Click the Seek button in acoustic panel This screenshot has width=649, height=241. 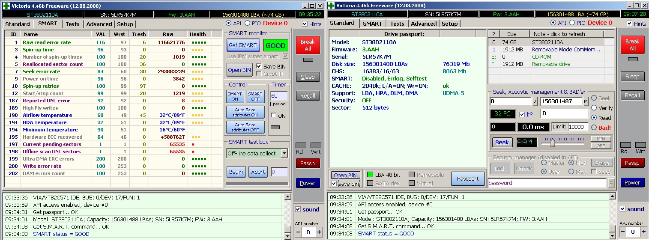pos(502,142)
